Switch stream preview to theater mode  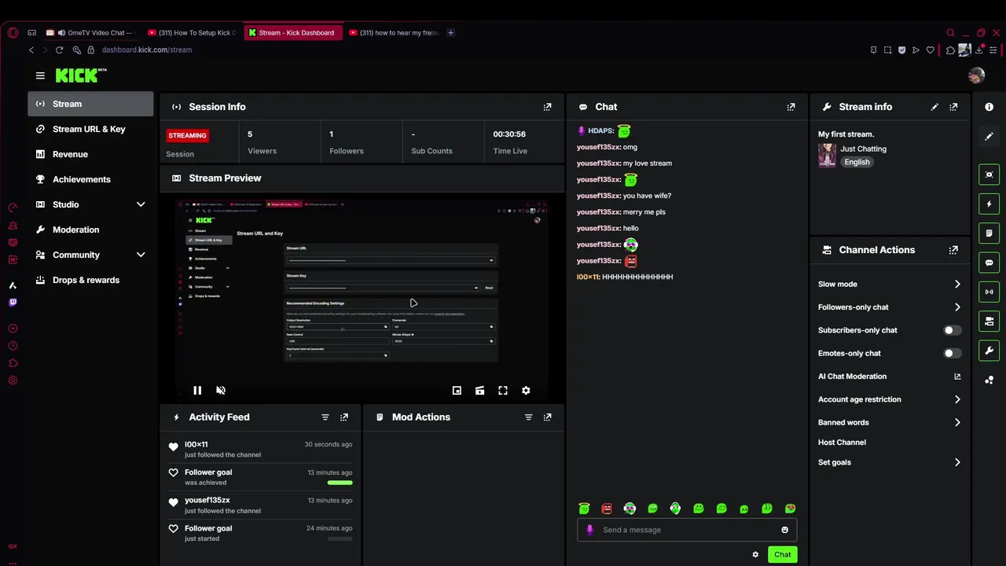479,390
